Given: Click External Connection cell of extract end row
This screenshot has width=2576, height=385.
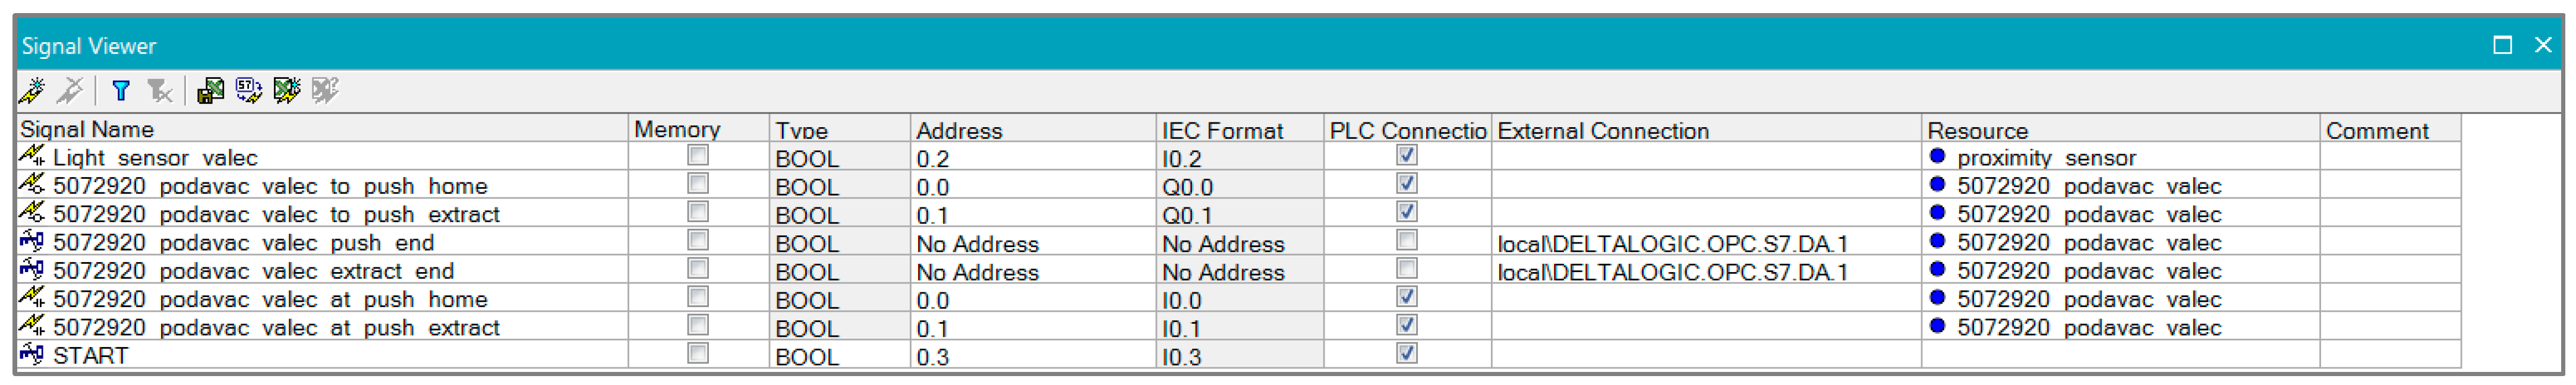Looking at the screenshot, I should point(1672,271).
